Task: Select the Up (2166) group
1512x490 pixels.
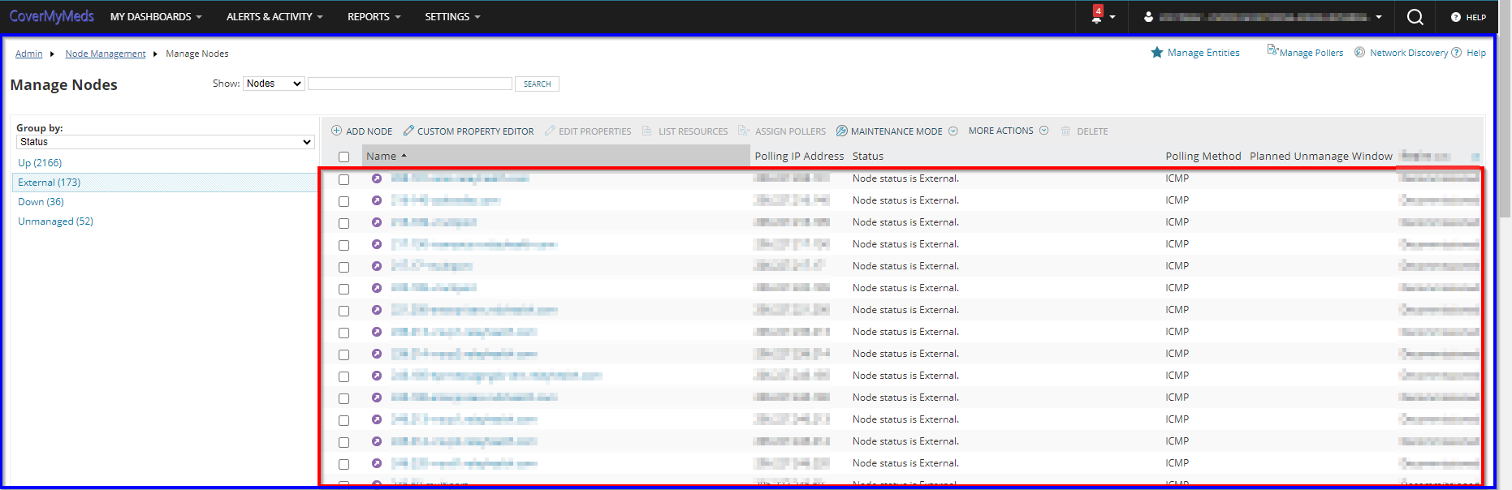Action: pos(40,163)
